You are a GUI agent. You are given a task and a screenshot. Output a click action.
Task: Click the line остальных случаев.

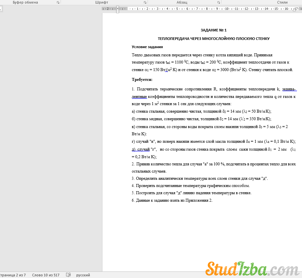tap(149, 171)
